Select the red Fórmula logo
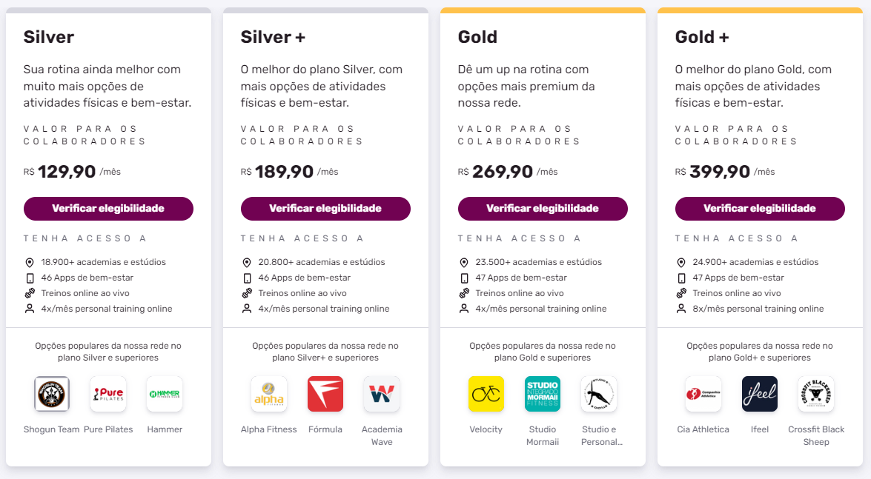This screenshot has height=479, width=871. 325,394
